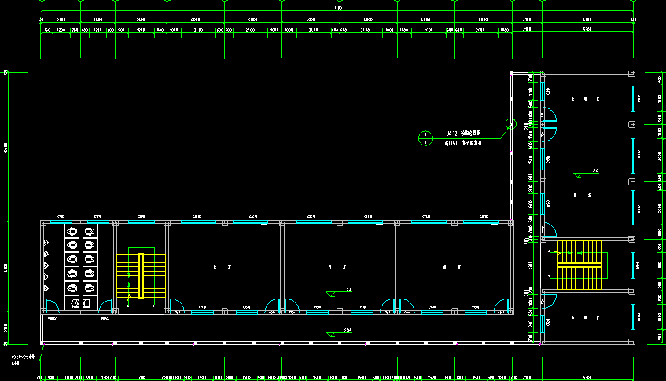Click the overall dimension text at top center
The height and width of the screenshot is (381, 666).
(x=337, y=8)
